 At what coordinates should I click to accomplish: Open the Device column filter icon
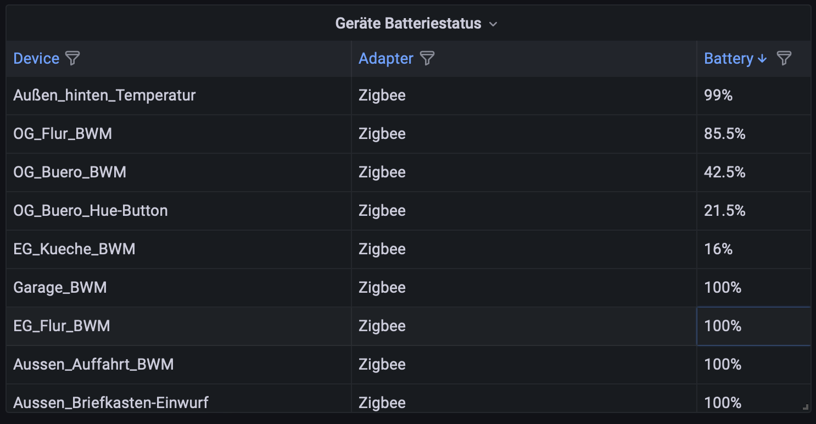click(72, 58)
